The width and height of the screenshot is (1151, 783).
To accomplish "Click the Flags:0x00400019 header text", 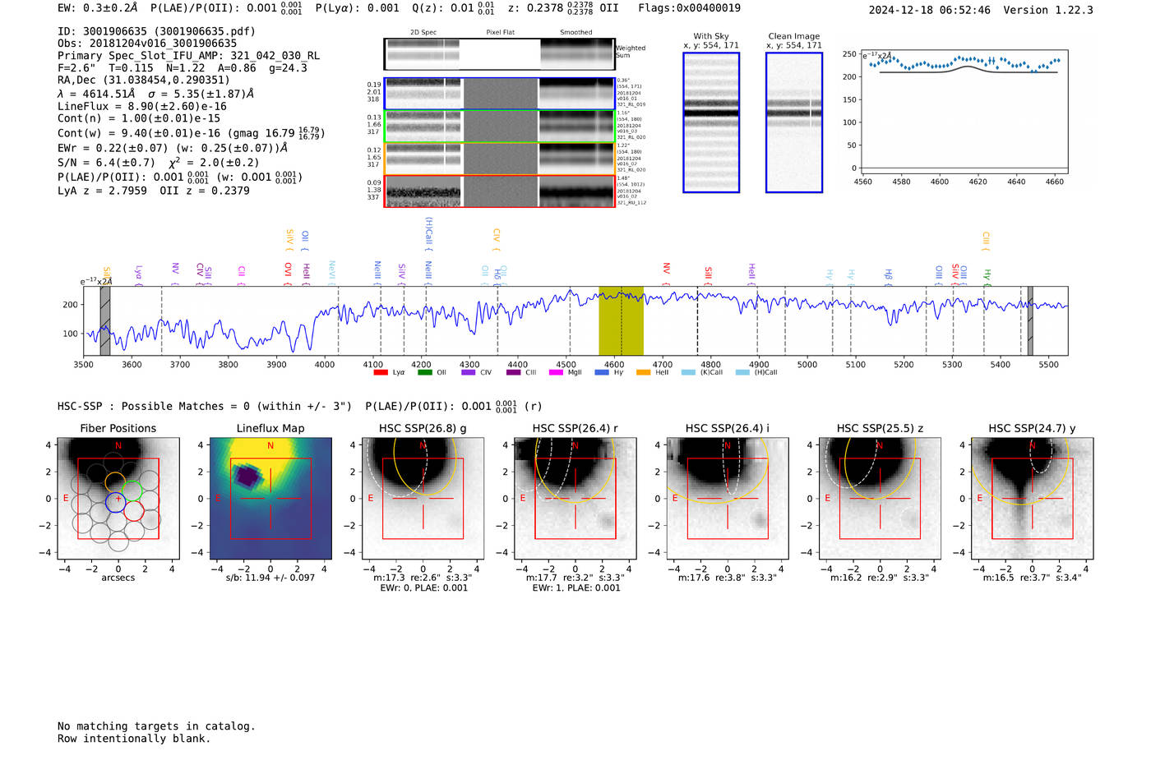I will [689, 8].
